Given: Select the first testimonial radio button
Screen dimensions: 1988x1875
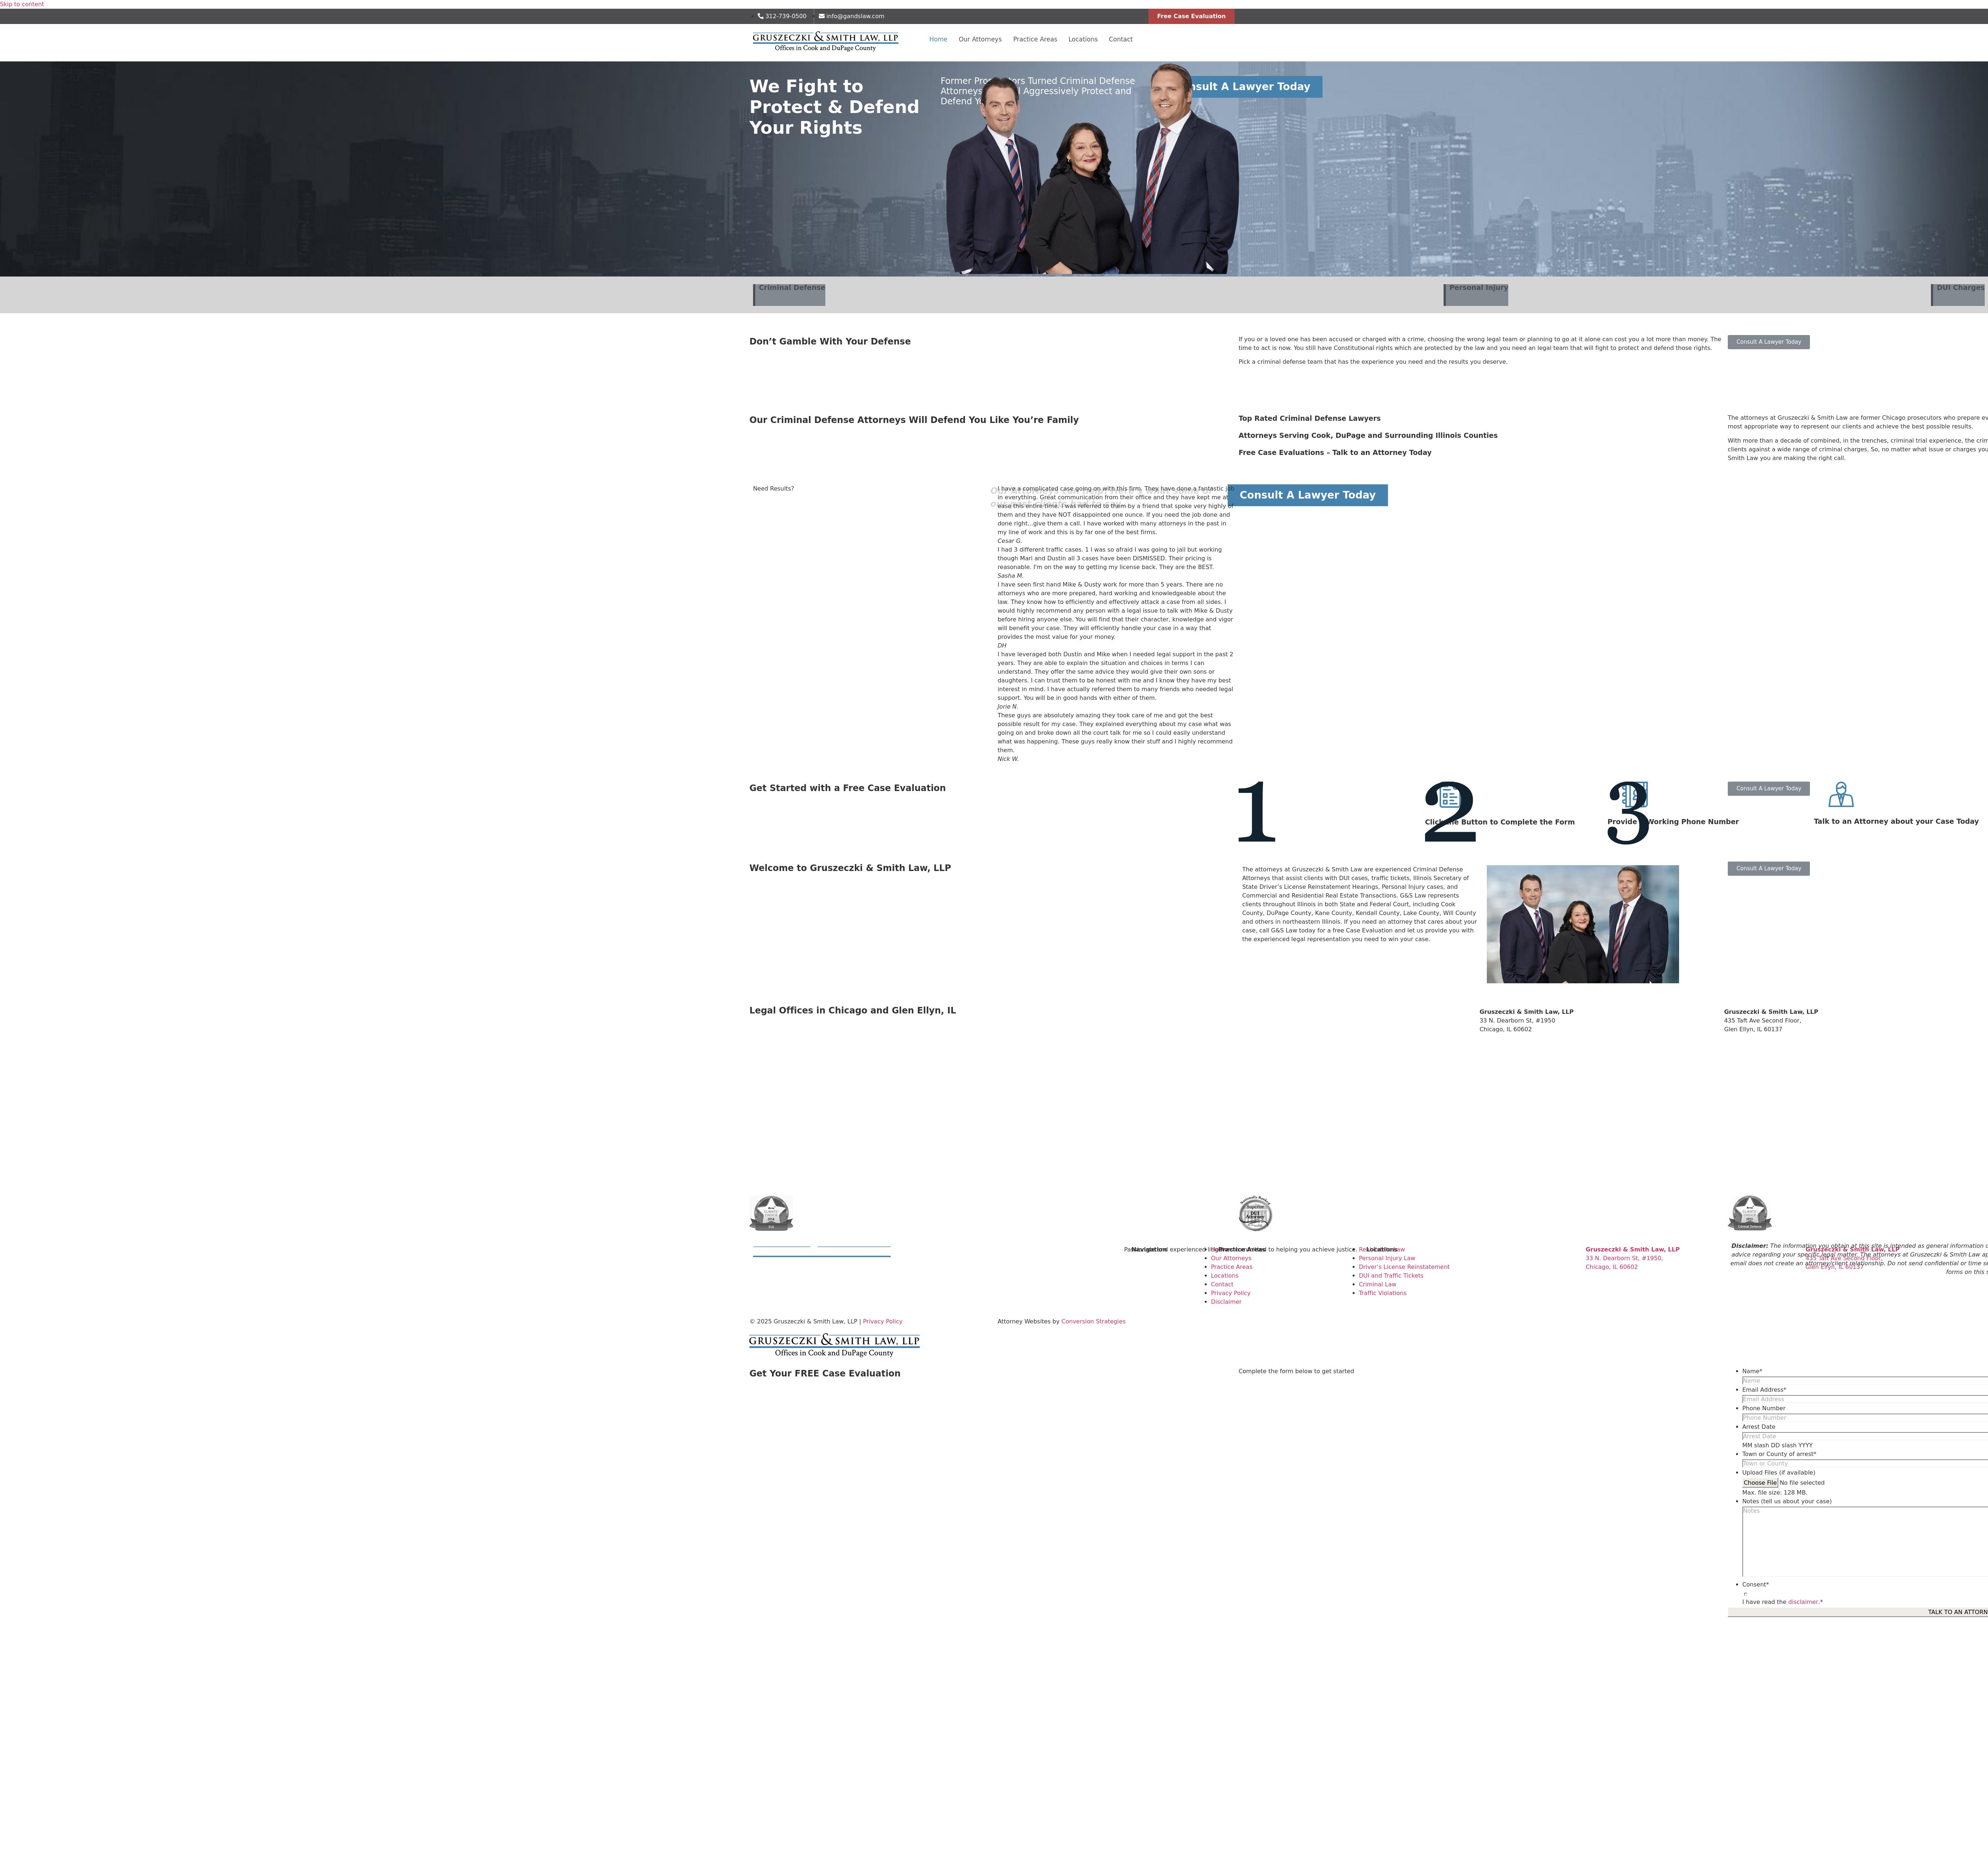Looking at the screenshot, I should 994,490.
